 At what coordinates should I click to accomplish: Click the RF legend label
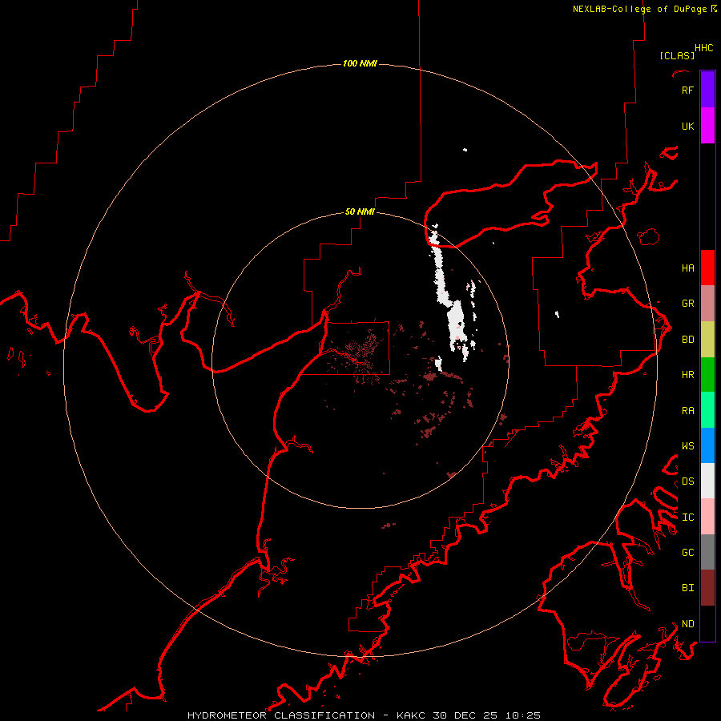tap(687, 90)
